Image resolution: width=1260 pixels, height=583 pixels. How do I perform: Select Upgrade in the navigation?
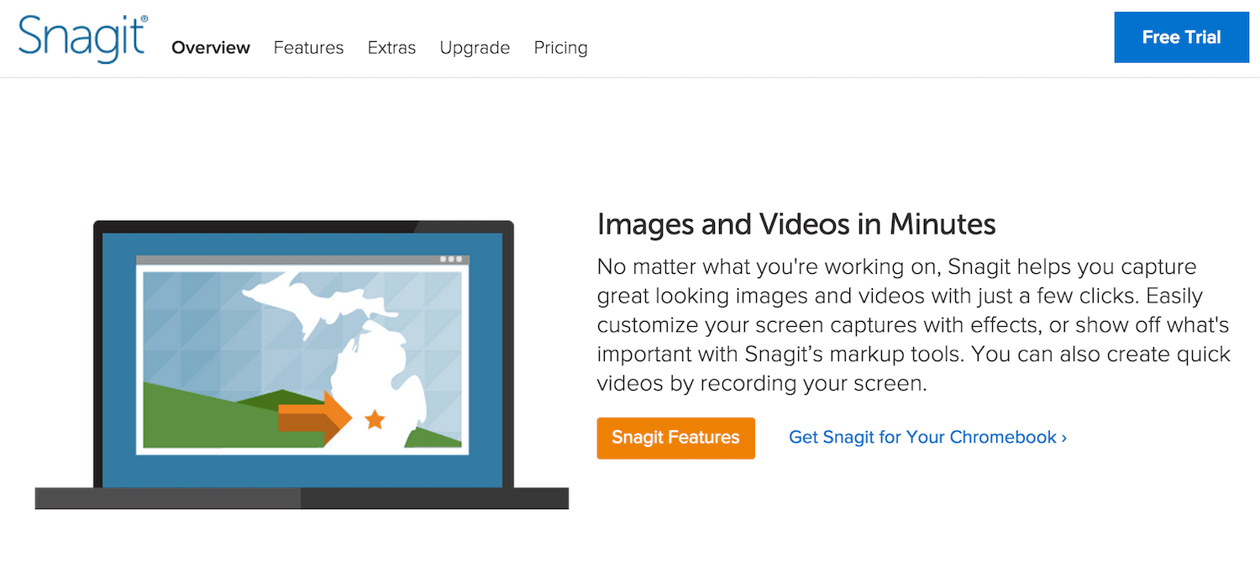pyautogui.click(x=475, y=49)
